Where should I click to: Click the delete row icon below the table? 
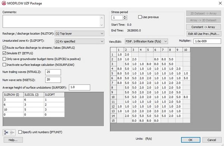[12, 133]
